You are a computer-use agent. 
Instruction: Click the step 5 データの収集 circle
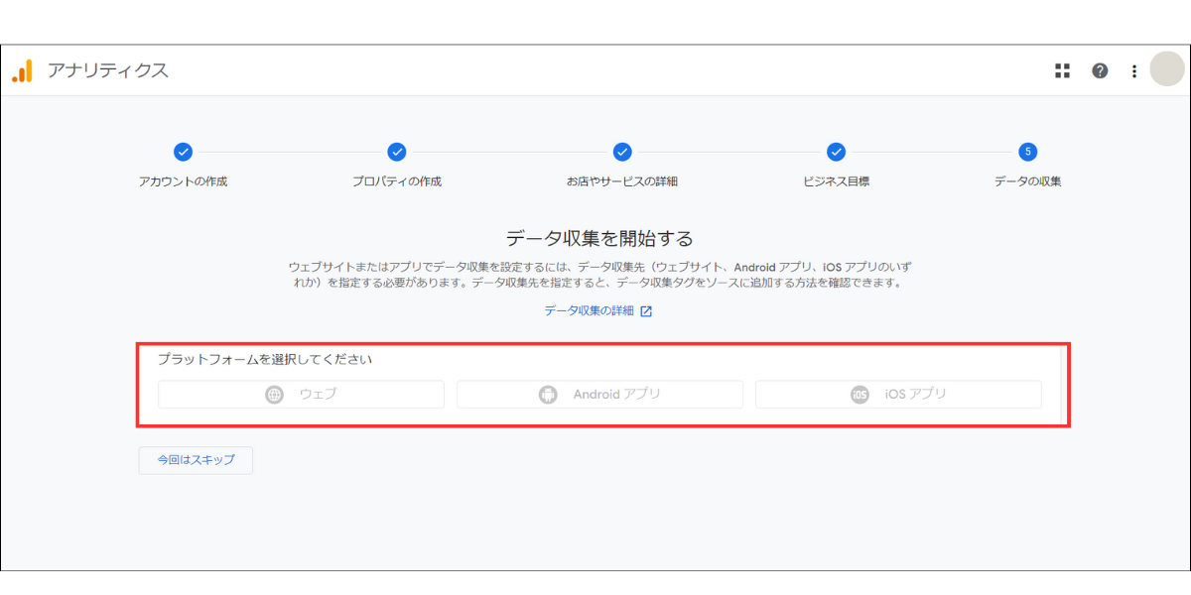pos(1028,152)
